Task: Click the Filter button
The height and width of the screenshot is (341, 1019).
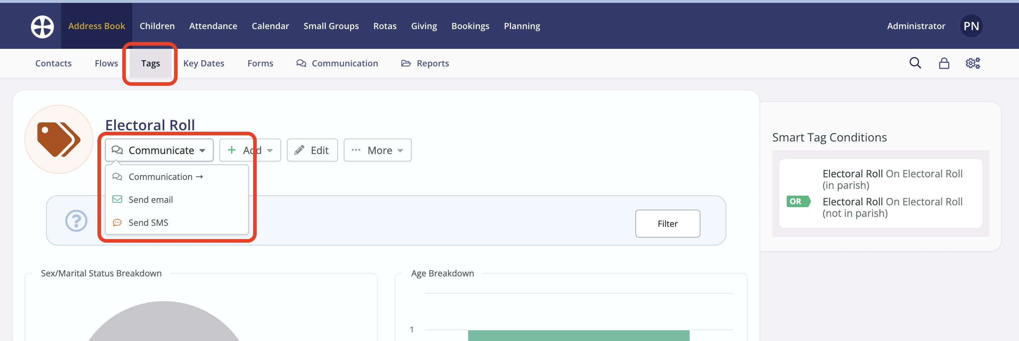Action: pyautogui.click(x=667, y=224)
